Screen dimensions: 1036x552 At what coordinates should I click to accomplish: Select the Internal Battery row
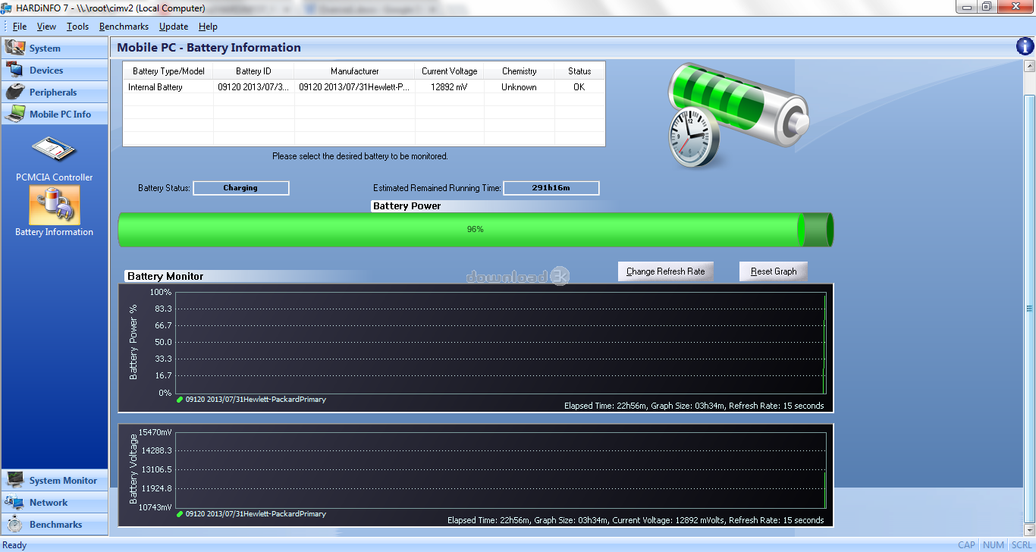364,87
